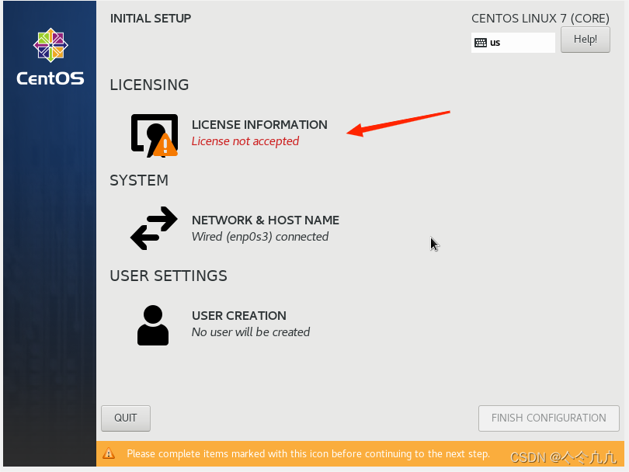This screenshot has width=629, height=472.
Task: Click the warning icon in the orange bar
Action: pos(109,453)
